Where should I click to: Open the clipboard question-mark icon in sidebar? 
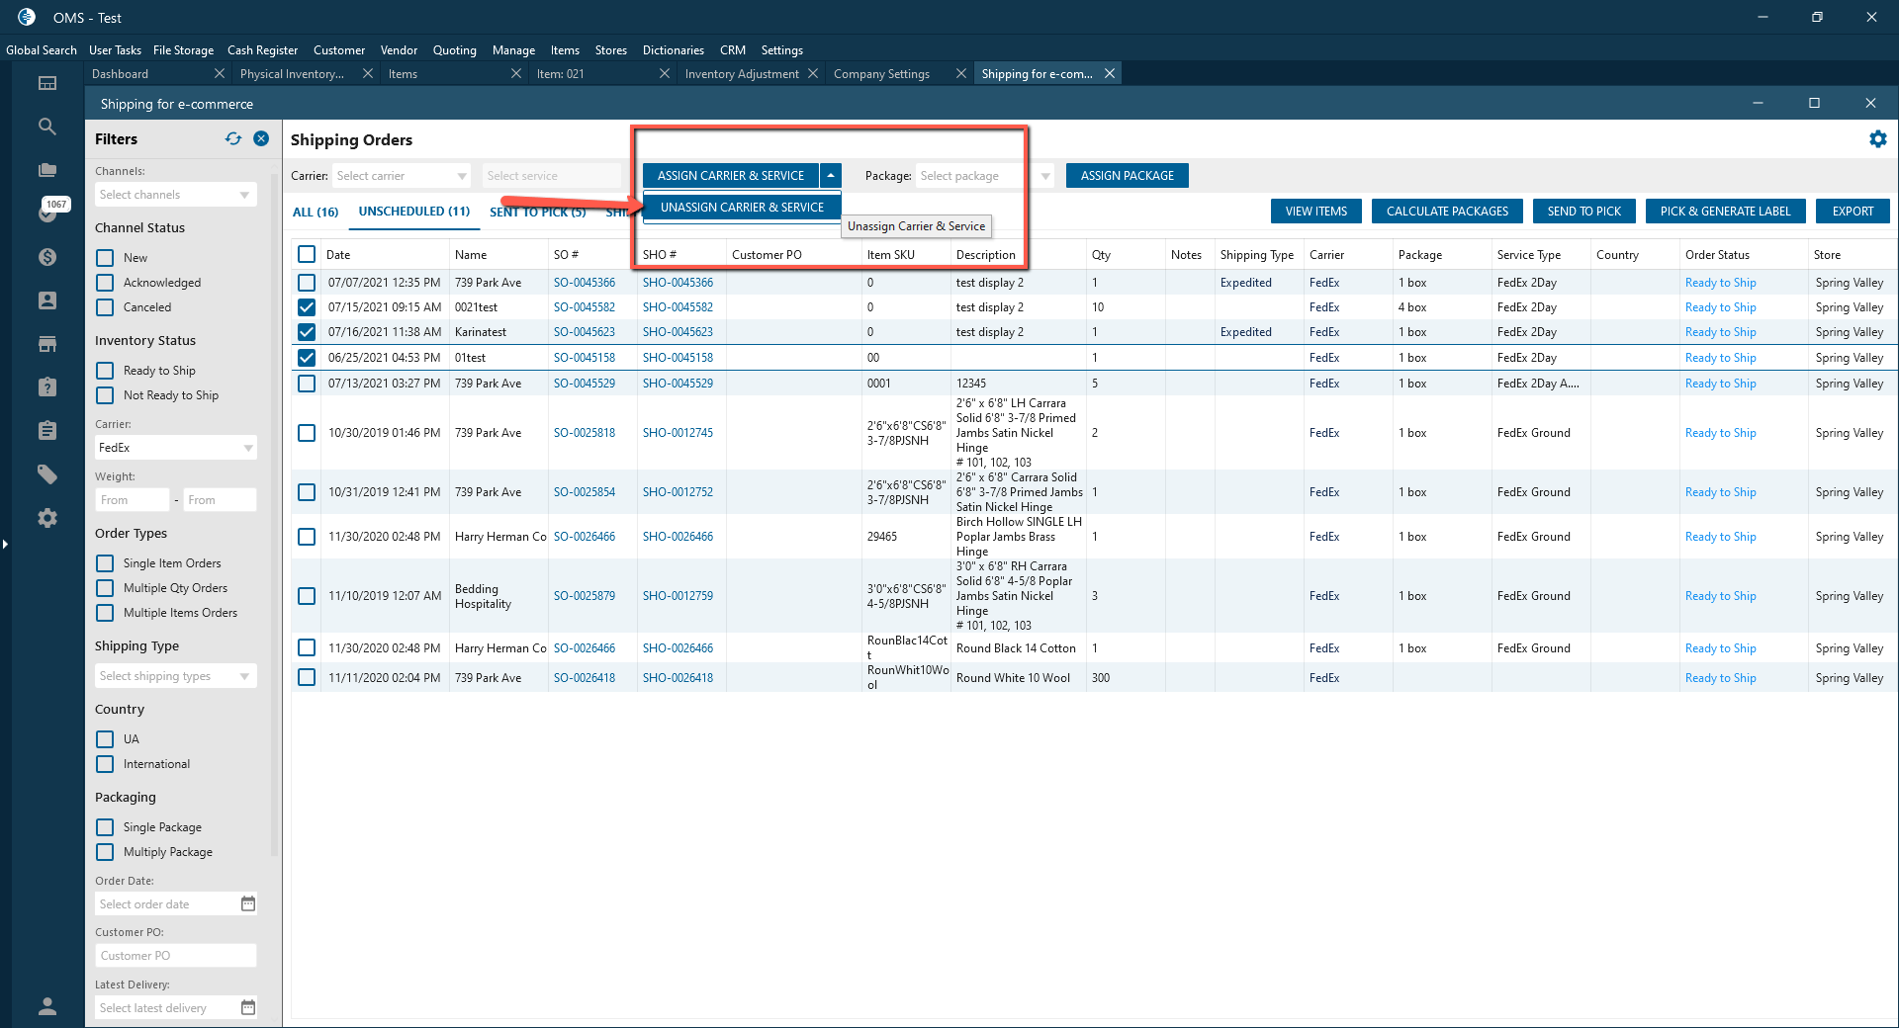coord(47,386)
